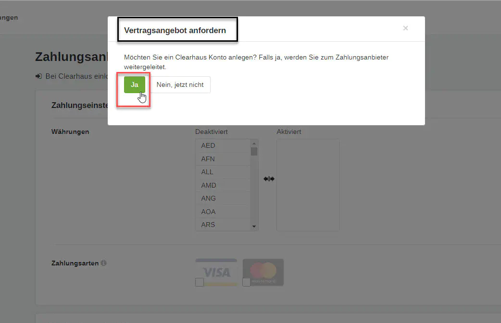
Task: Click the currency transfer arrows icon
Action: coord(269,179)
